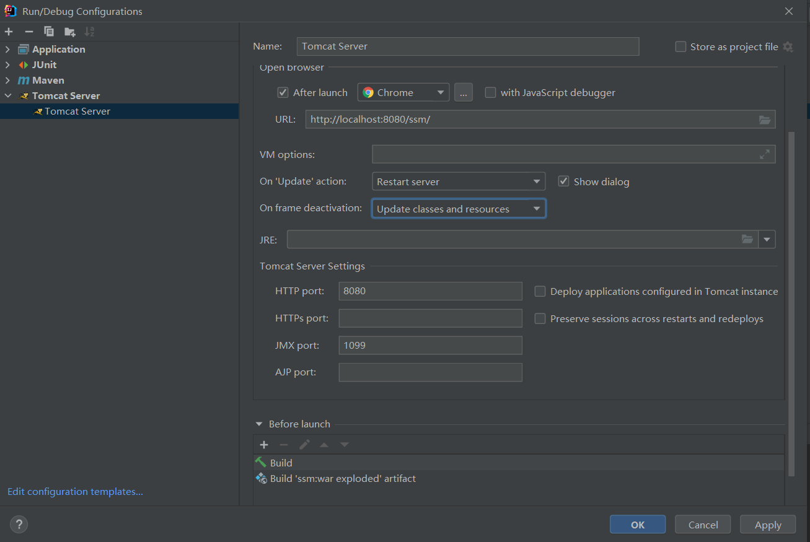Click the Apply button
The width and height of the screenshot is (810, 542).
click(x=768, y=525)
